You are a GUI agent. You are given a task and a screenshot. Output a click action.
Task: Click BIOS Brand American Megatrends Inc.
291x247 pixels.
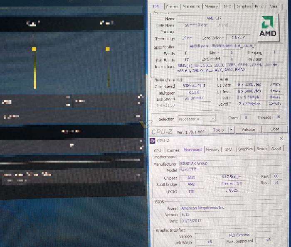(232, 208)
